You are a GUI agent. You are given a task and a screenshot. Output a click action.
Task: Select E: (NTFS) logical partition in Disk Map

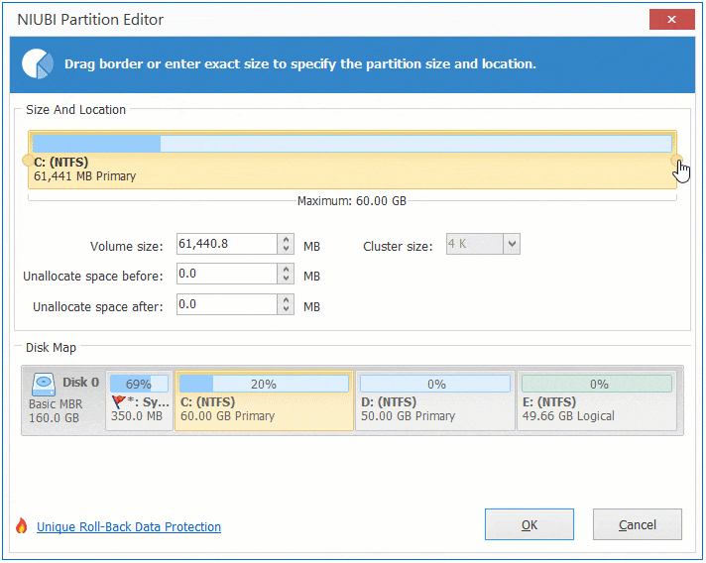597,400
